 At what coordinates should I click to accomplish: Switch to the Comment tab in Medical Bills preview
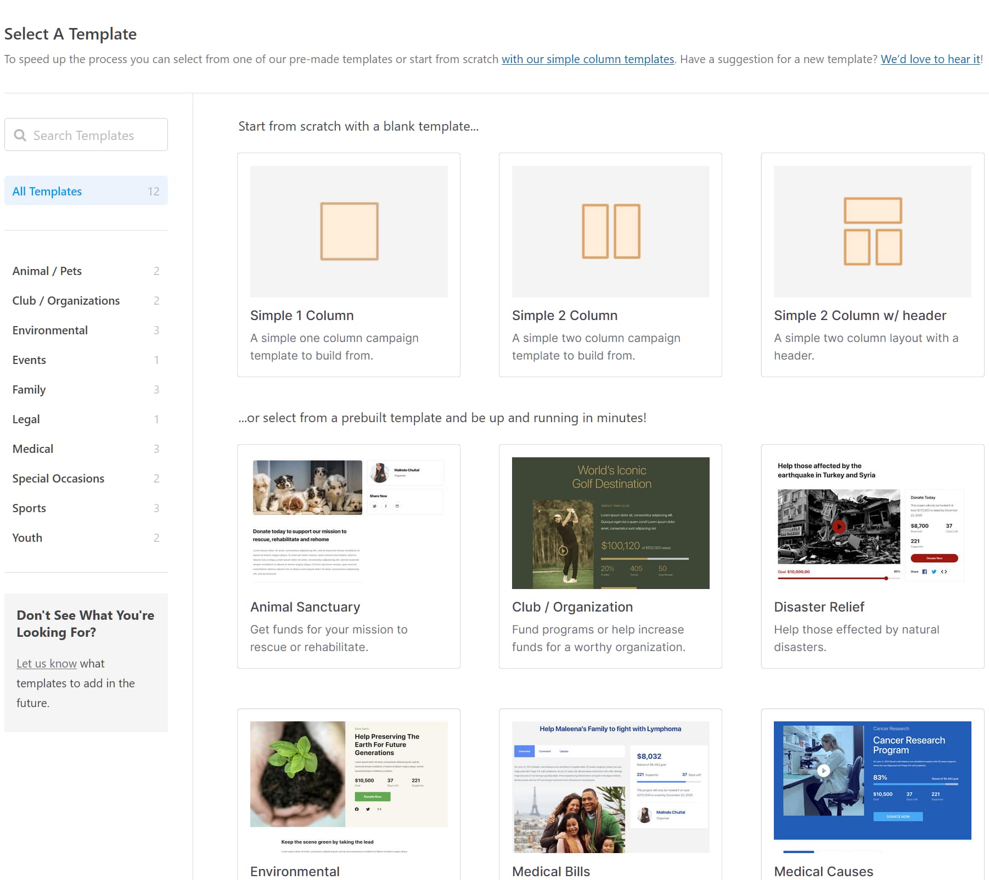[545, 751]
